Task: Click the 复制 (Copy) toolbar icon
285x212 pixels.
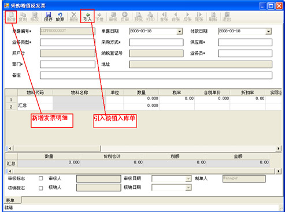Action: 23,17
